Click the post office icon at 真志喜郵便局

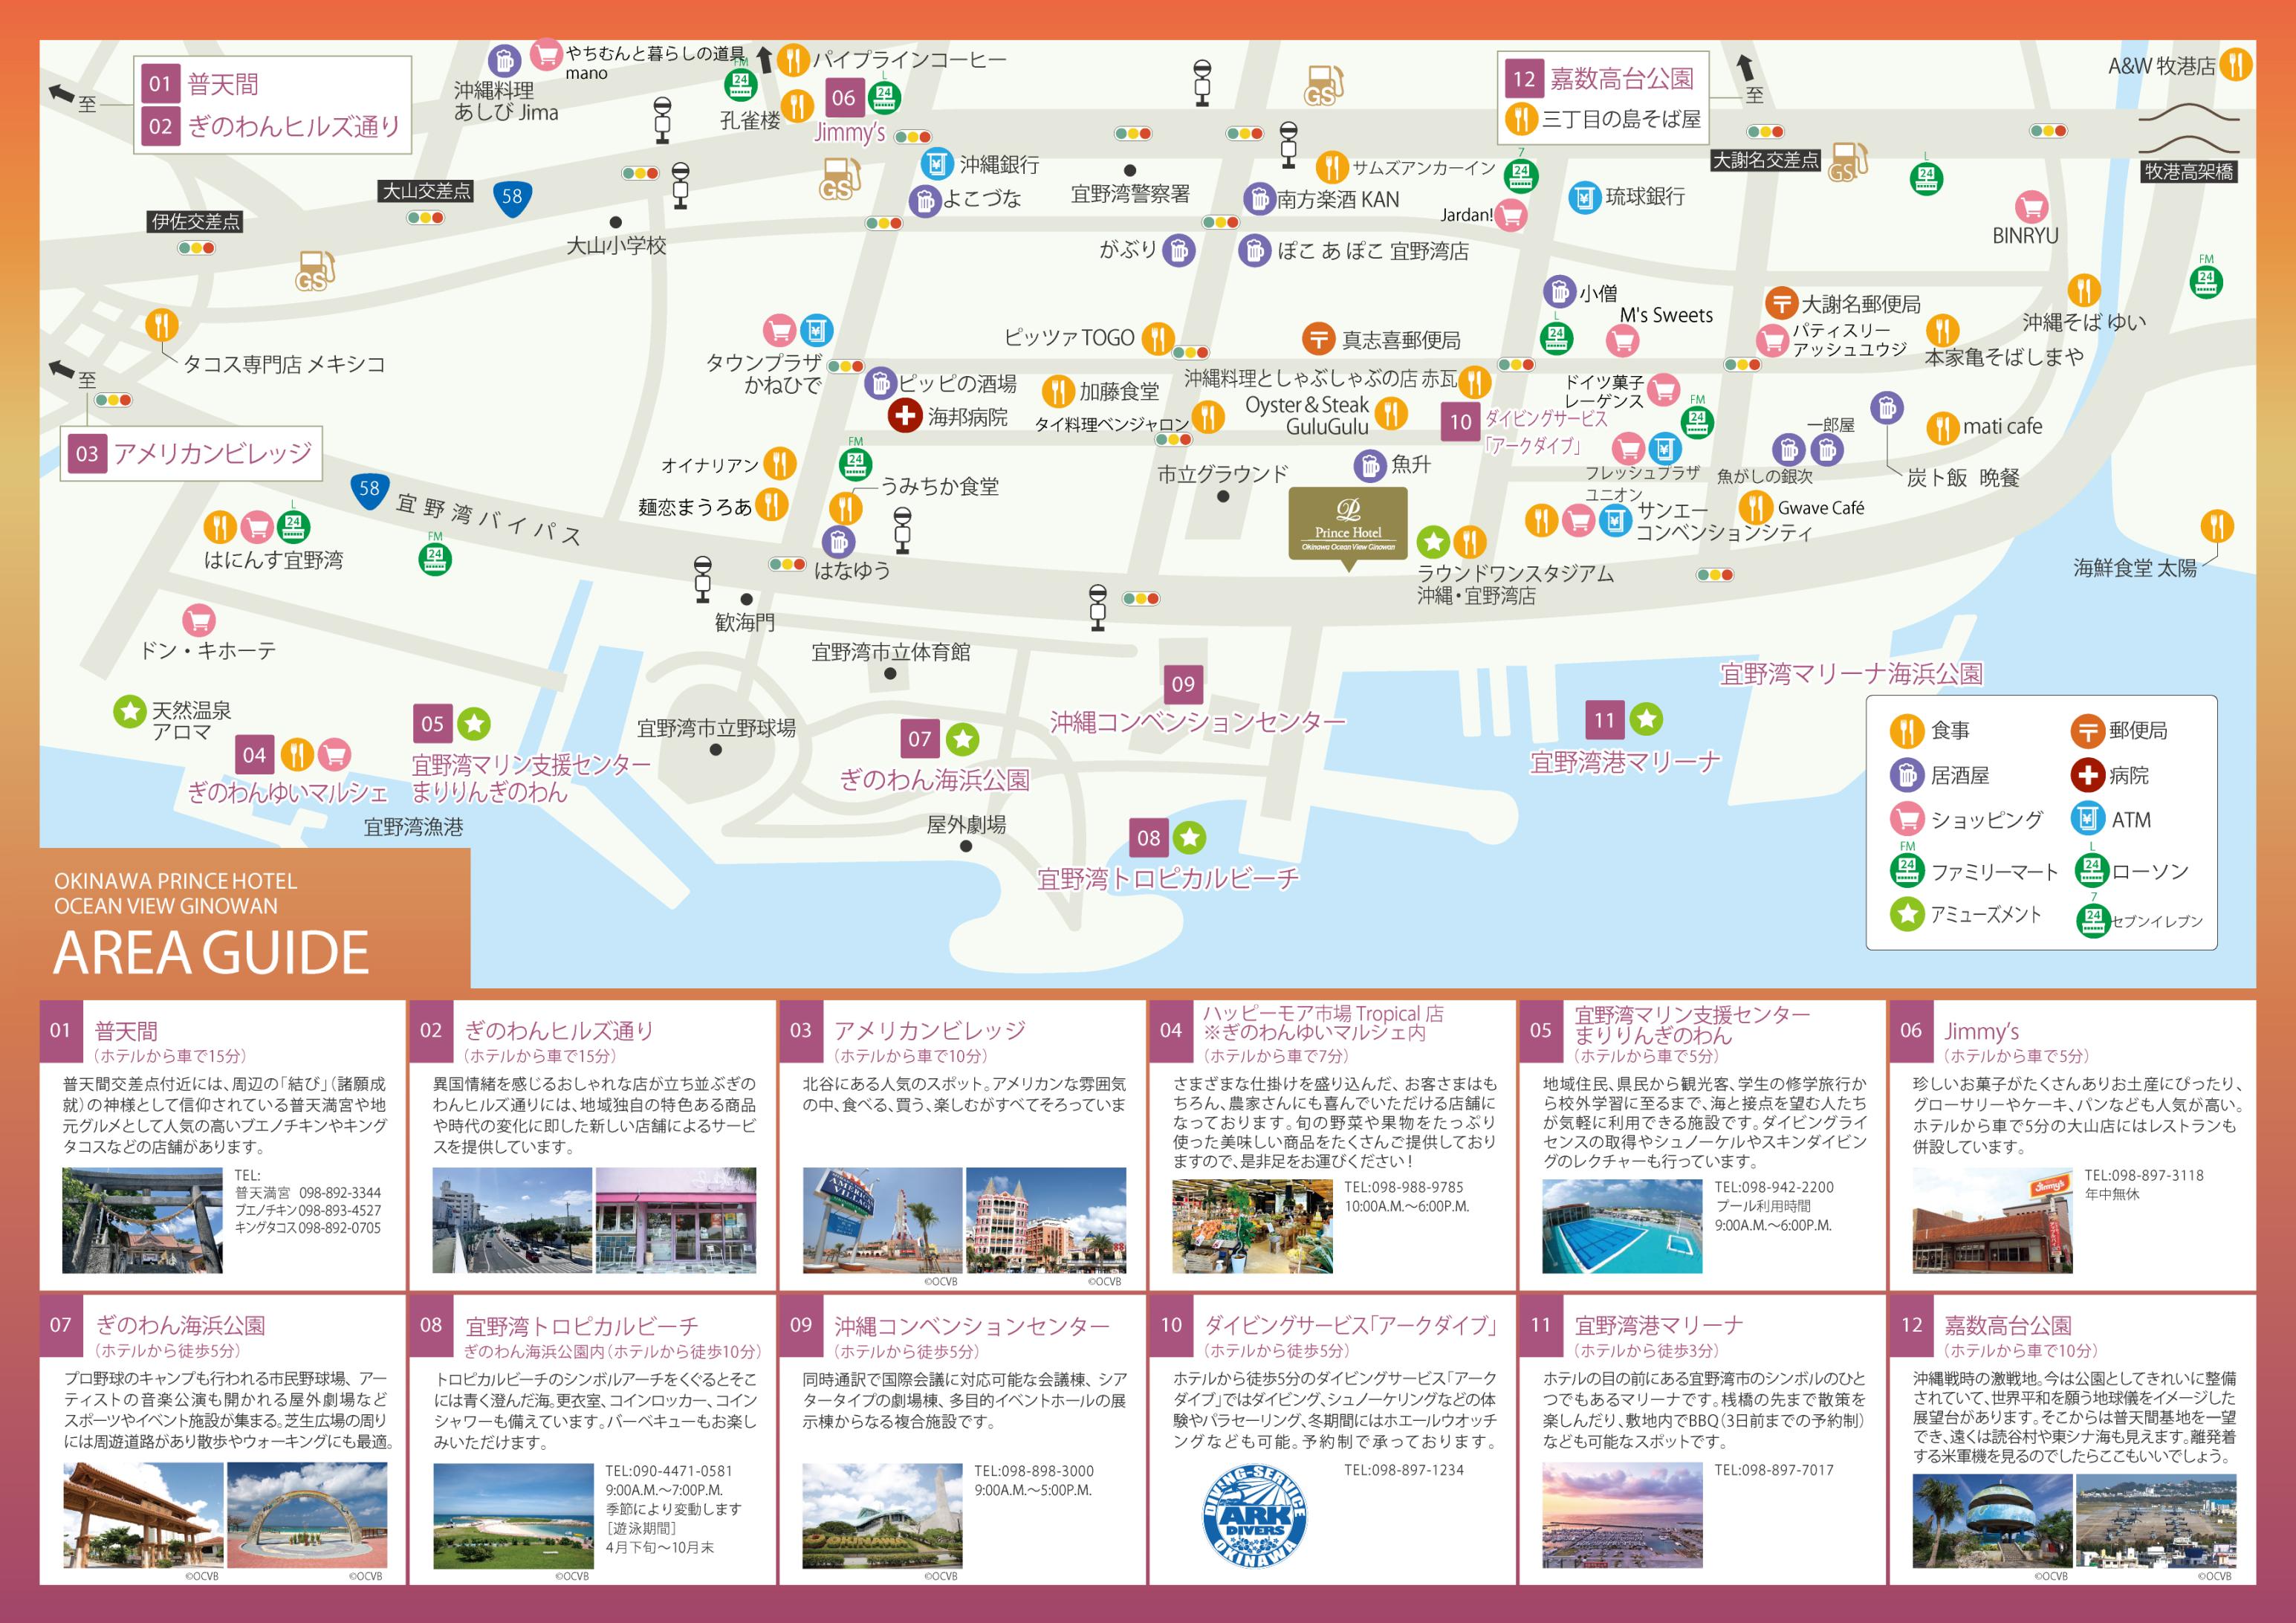click(1318, 339)
